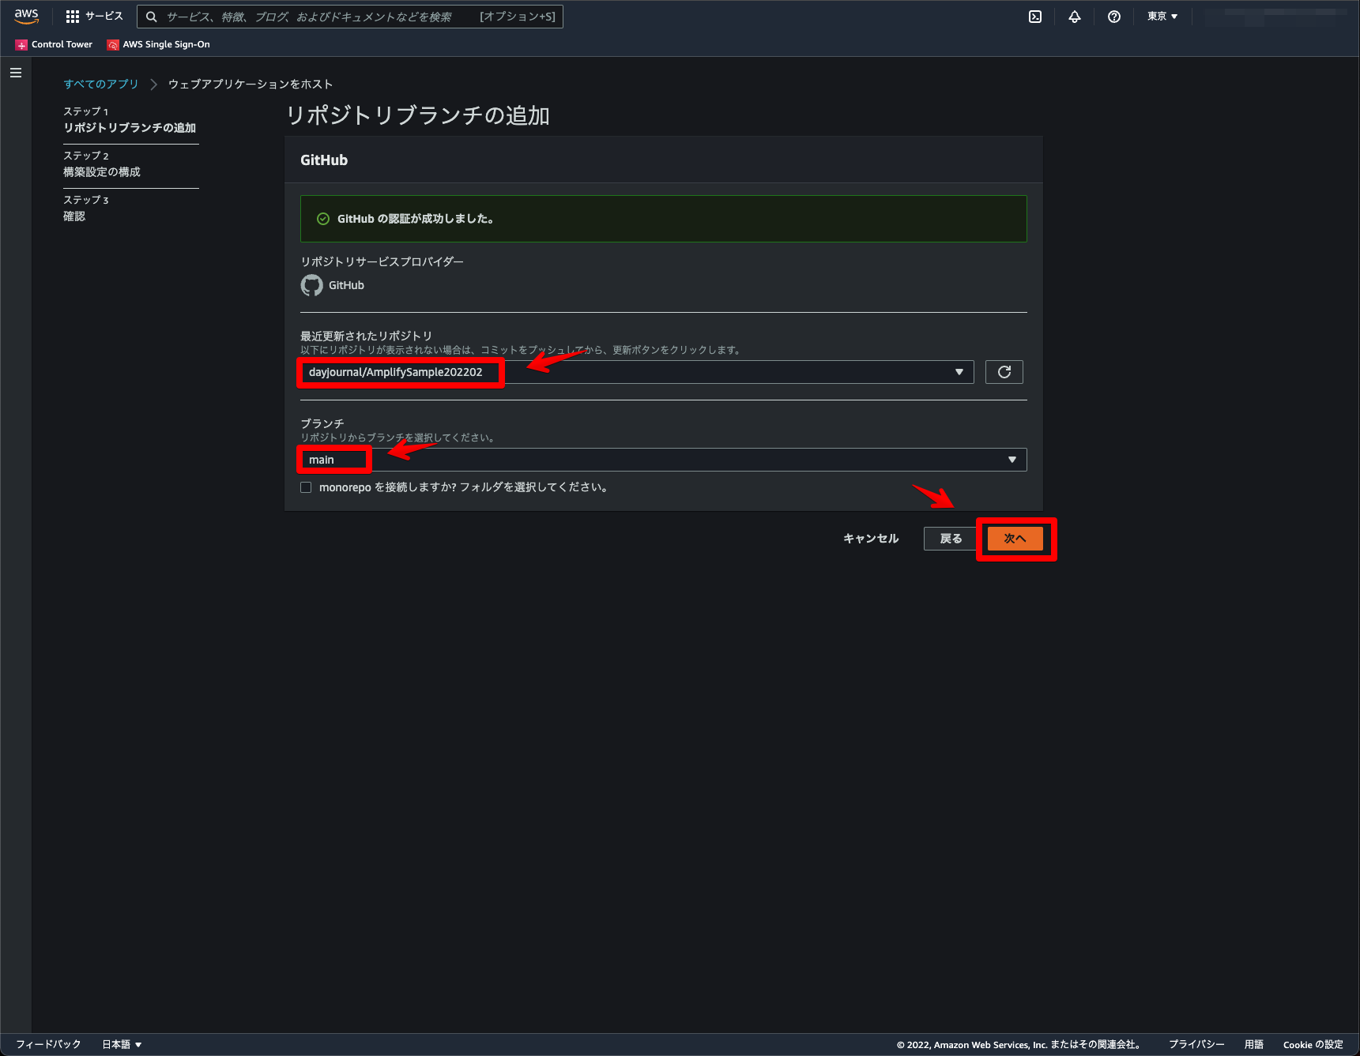Open the 東京 region selector
This screenshot has height=1056, width=1360.
(1162, 16)
